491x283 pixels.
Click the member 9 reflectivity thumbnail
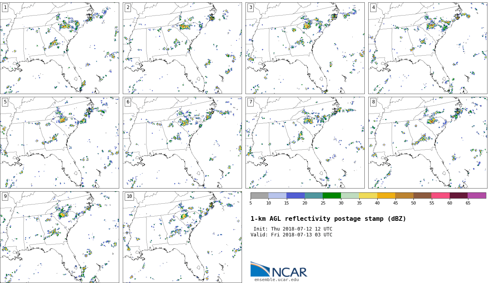(x=59, y=237)
